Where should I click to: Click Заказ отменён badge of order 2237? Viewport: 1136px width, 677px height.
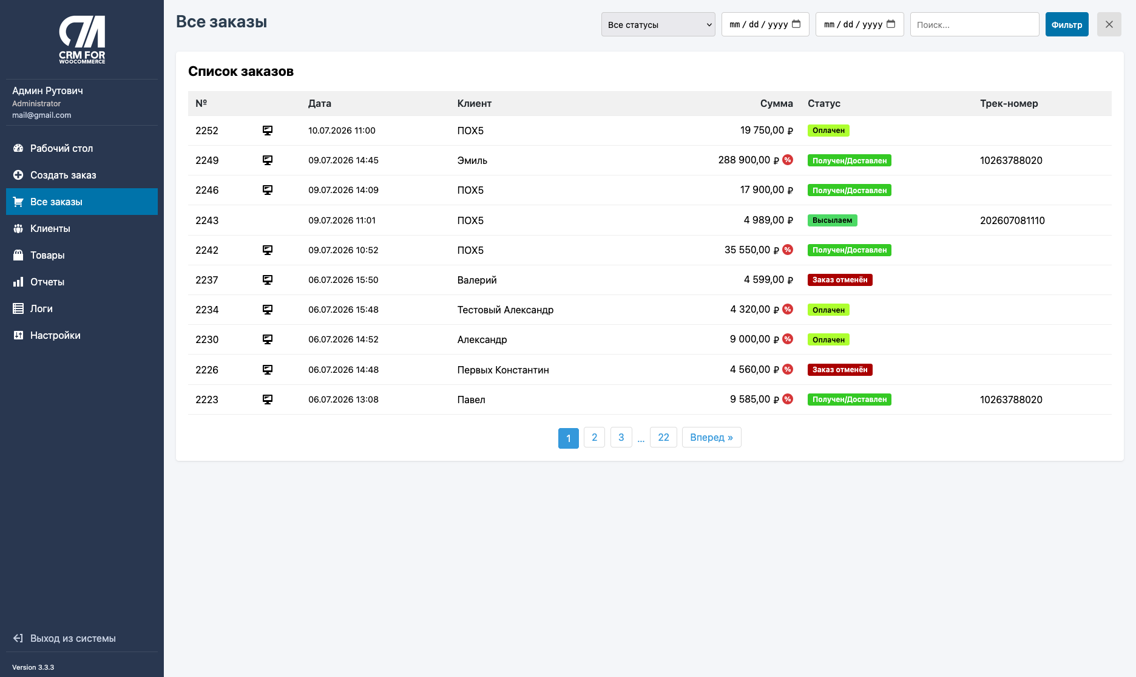click(x=840, y=280)
